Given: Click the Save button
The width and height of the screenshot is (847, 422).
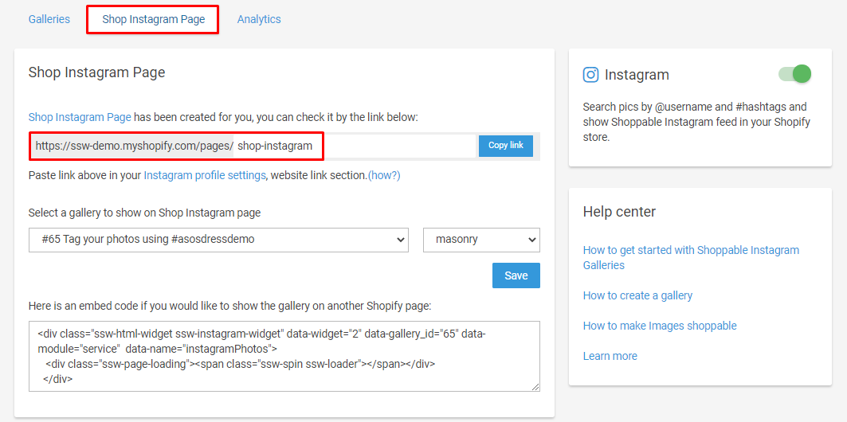Looking at the screenshot, I should (x=516, y=275).
